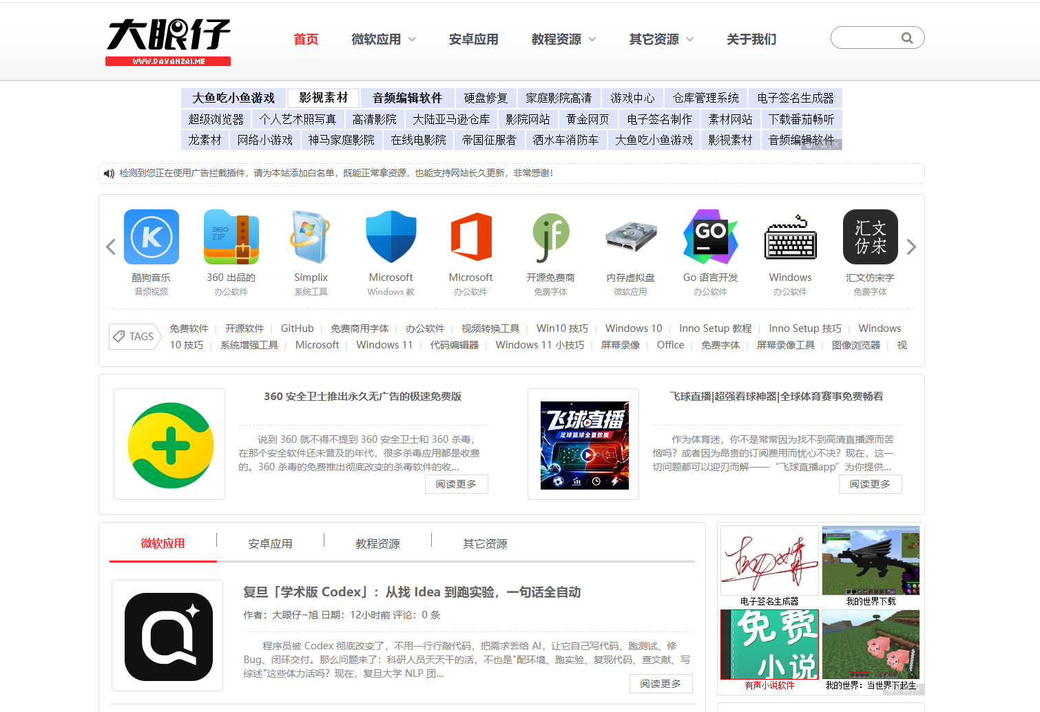Open the 360 ZIP archive icon
1040x712 pixels.
click(231, 237)
